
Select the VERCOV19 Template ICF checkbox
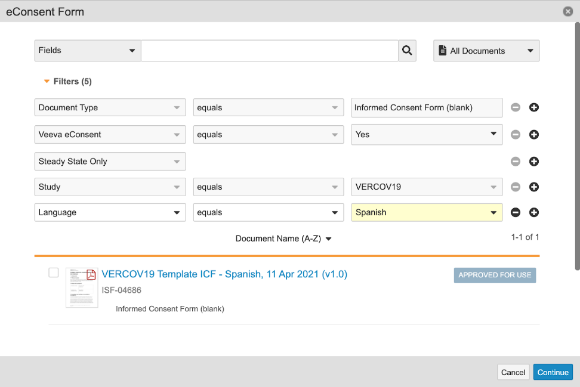pos(54,273)
